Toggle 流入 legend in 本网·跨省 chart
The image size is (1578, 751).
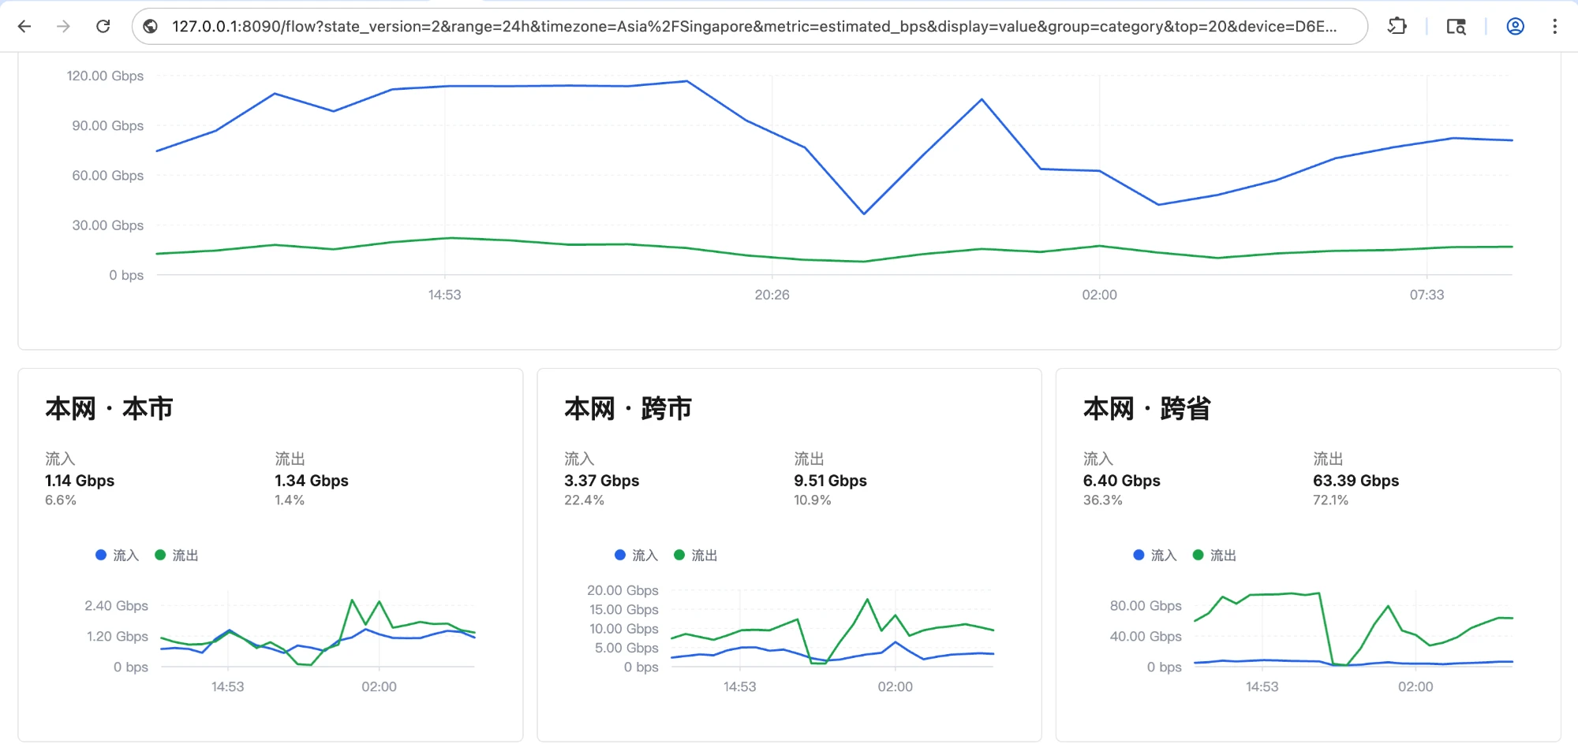pos(1155,555)
